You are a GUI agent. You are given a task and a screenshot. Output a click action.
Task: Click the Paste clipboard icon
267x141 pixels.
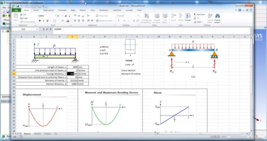click(16, 16)
